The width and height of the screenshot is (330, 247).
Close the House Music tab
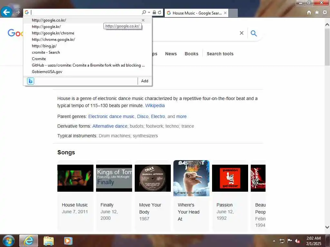(x=225, y=13)
